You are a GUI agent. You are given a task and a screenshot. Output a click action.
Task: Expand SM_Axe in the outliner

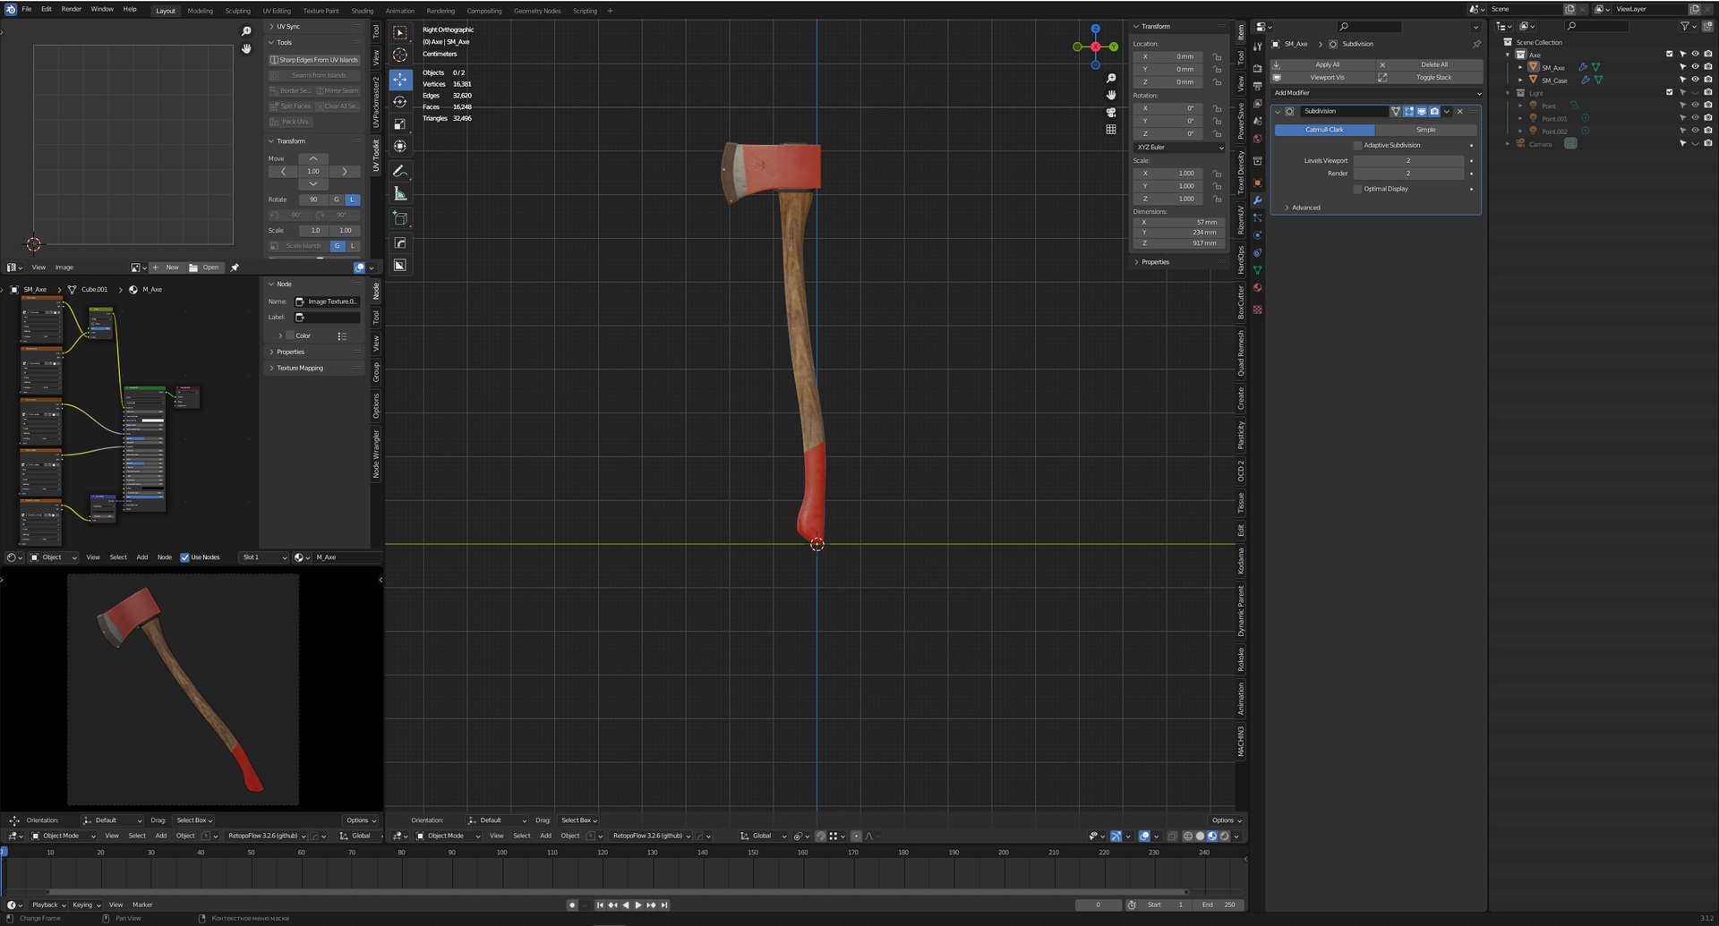(1520, 68)
